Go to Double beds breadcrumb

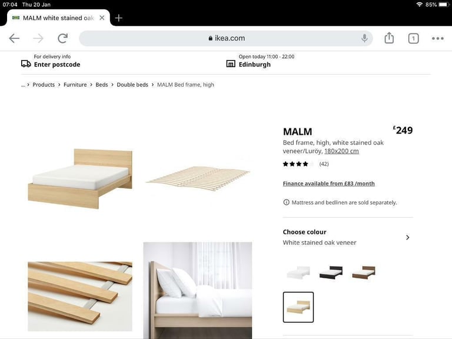coord(132,85)
